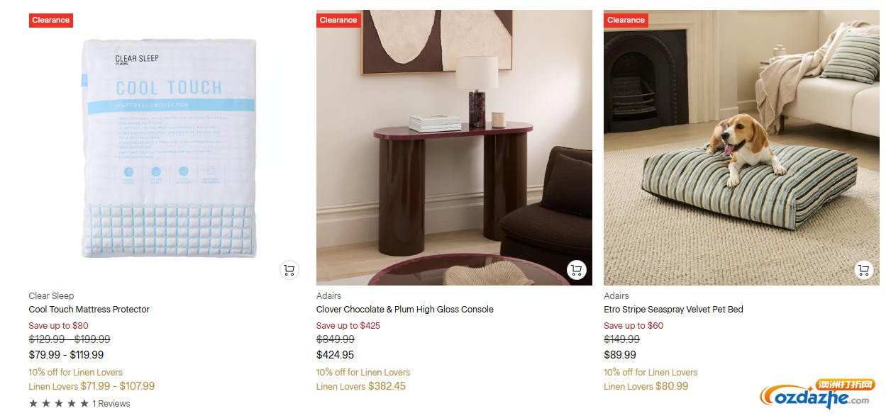Click the Clear Sleep brand name
The width and height of the screenshot is (891, 418).
pyautogui.click(x=51, y=296)
